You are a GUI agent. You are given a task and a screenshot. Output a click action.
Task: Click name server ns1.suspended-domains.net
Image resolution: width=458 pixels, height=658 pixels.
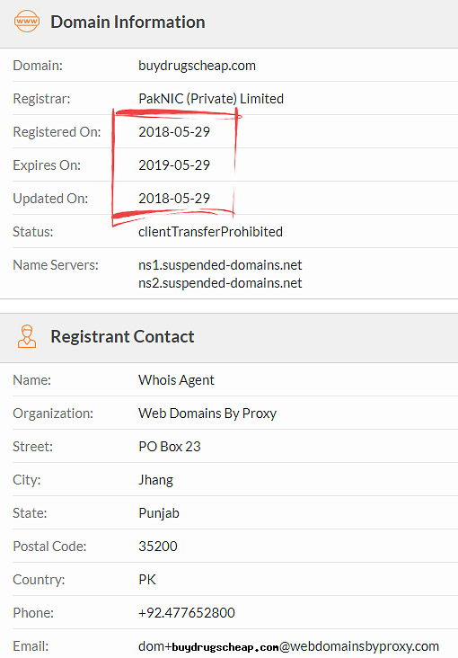(220, 265)
